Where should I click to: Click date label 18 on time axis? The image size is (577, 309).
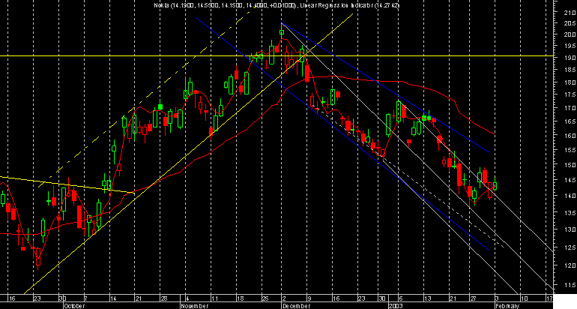[241, 298]
